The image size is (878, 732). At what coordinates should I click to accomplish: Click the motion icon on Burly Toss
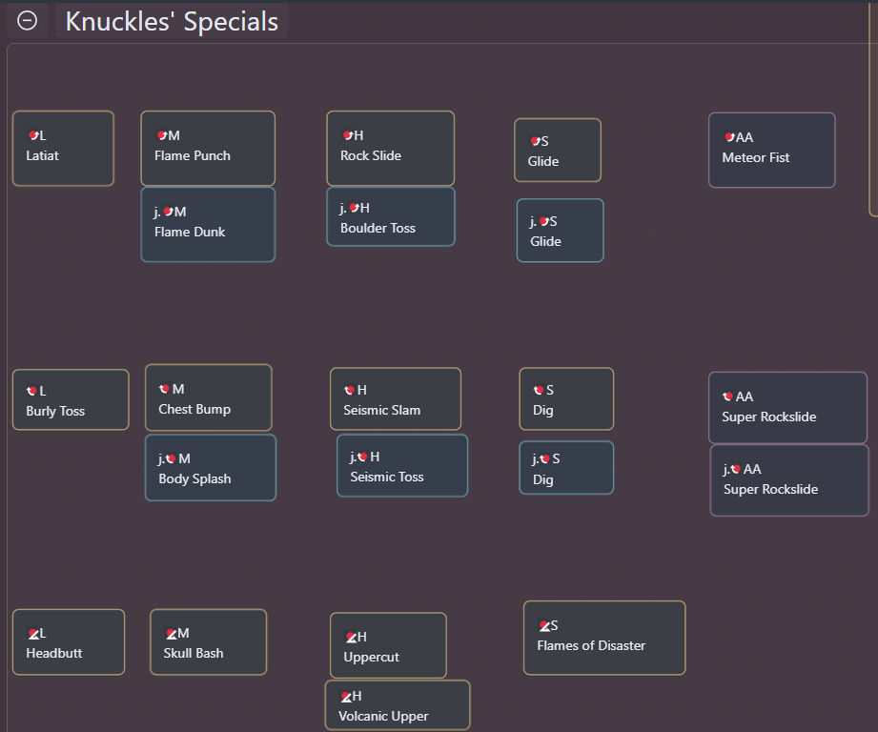[31, 391]
